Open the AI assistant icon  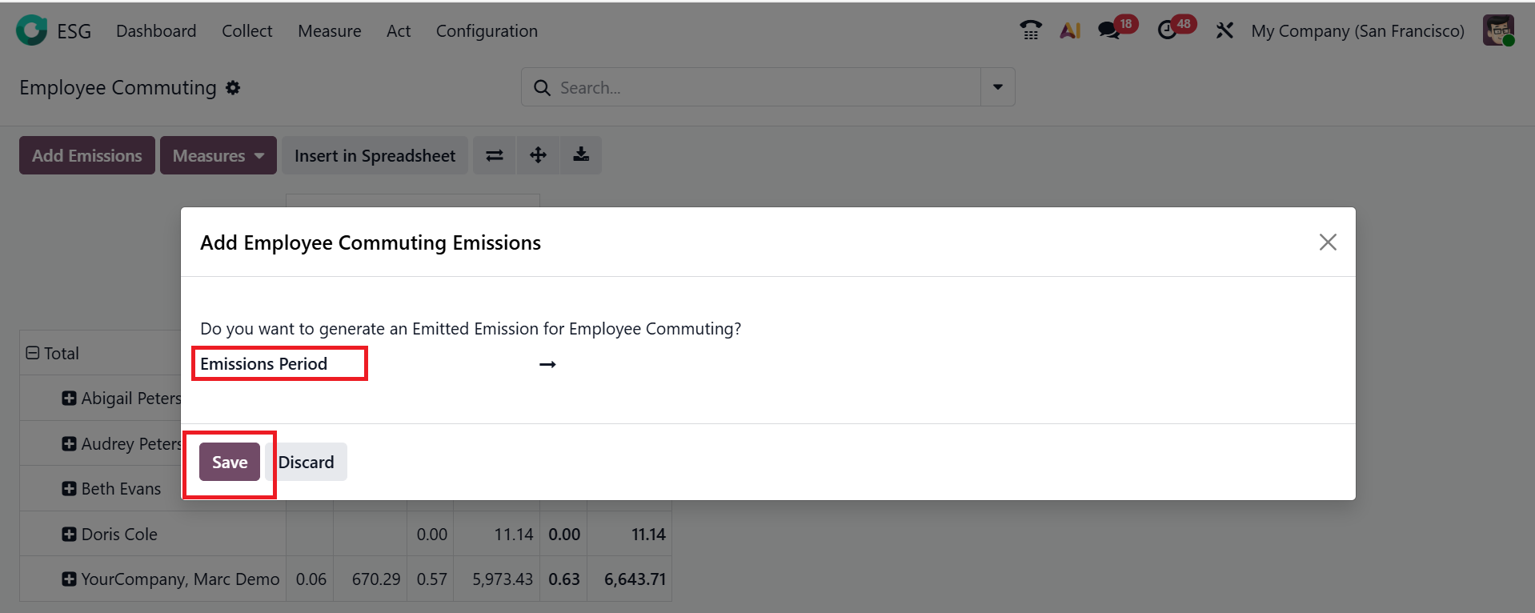click(1070, 30)
